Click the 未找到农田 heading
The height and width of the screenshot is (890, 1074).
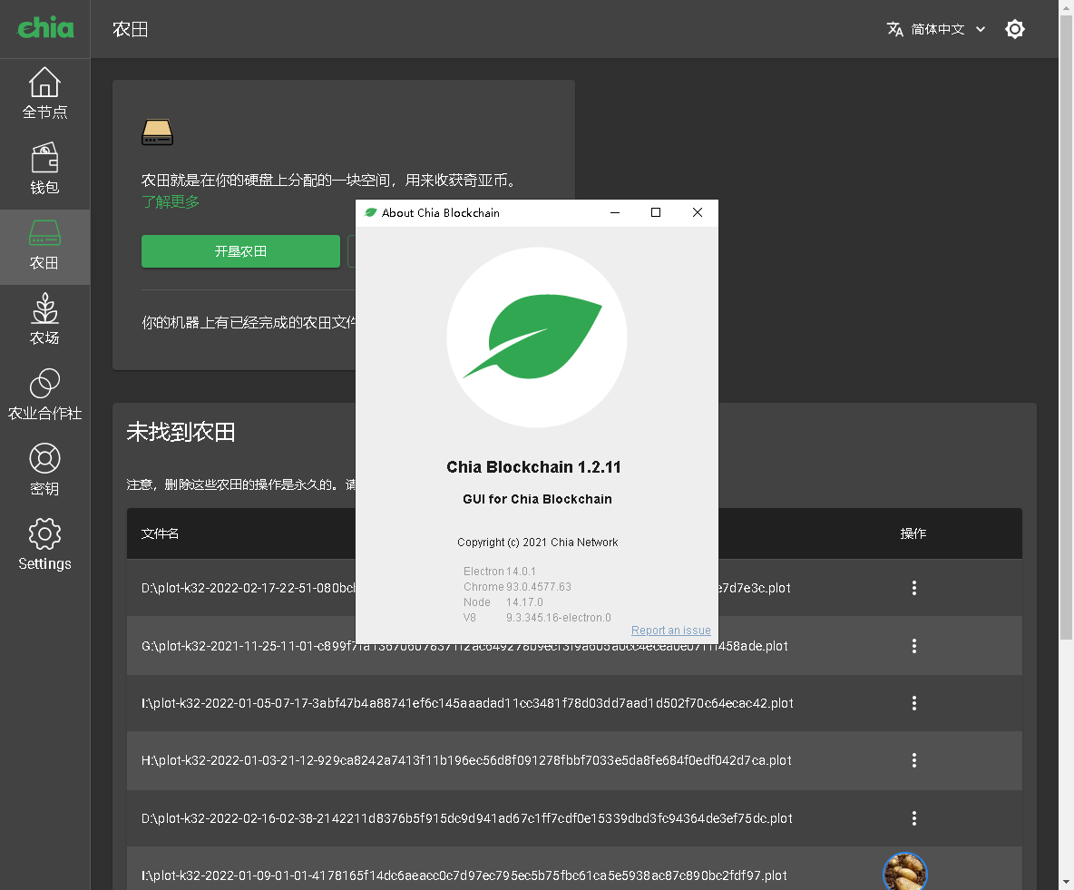[x=181, y=433]
